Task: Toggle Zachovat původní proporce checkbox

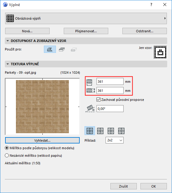Action: [98, 100]
